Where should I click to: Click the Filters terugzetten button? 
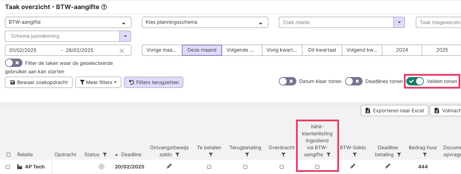pyautogui.click(x=153, y=82)
